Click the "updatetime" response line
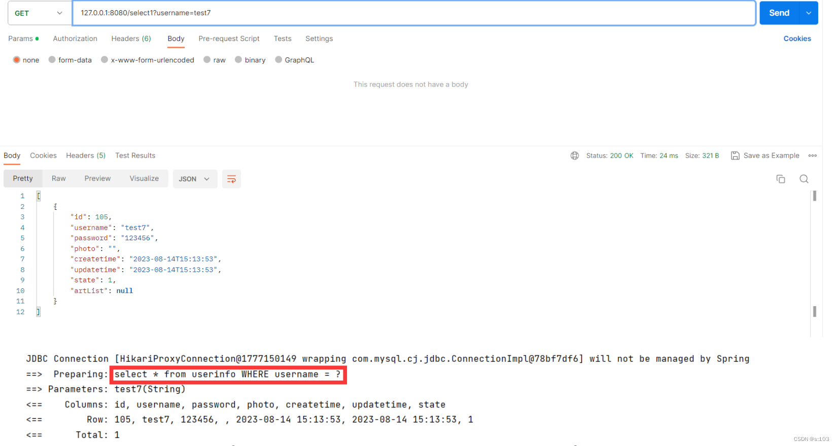Screen dimensions: 837x446 click(146, 270)
